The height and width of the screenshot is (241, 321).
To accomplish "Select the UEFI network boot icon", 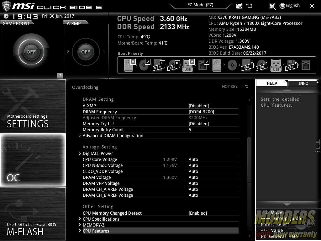I will 203,65.
